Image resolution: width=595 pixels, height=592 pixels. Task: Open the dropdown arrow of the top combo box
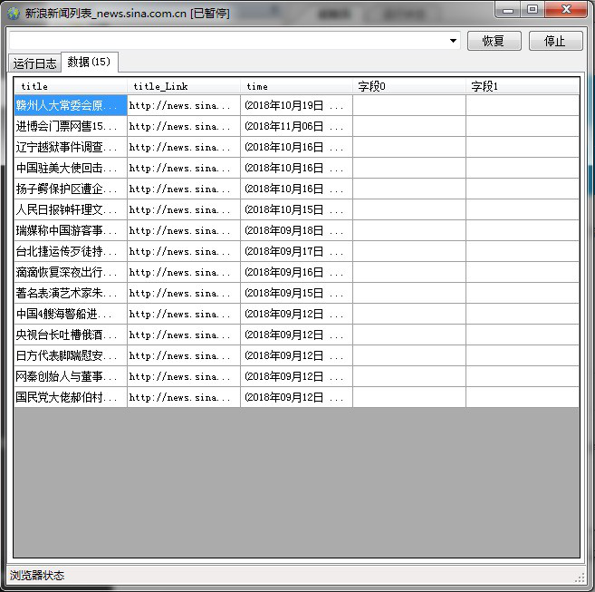tap(453, 41)
